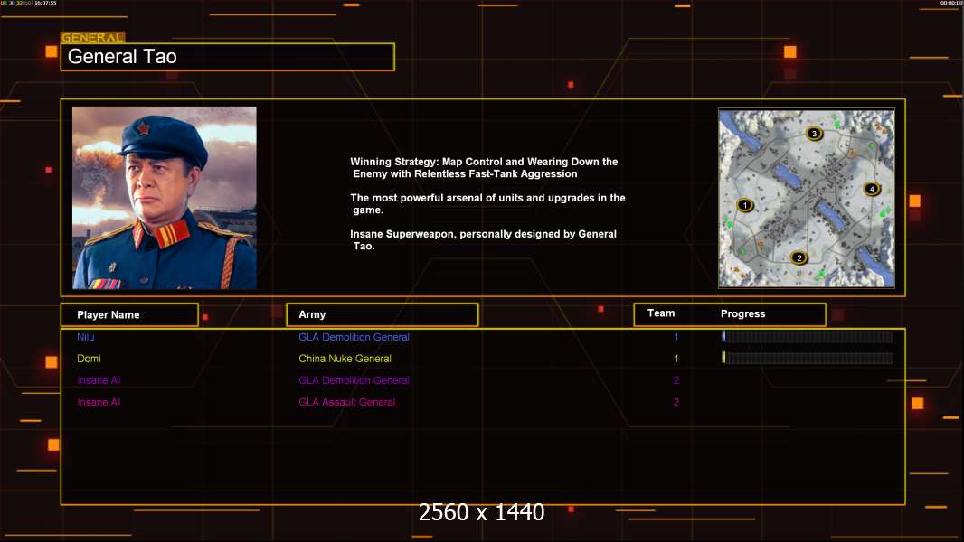Click 'most powerful arsenal' description line

pyautogui.click(x=487, y=204)
